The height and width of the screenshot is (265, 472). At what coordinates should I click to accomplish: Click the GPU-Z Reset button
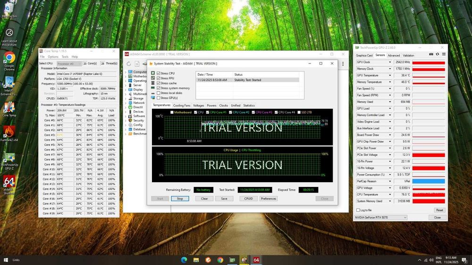pos(439,210)
